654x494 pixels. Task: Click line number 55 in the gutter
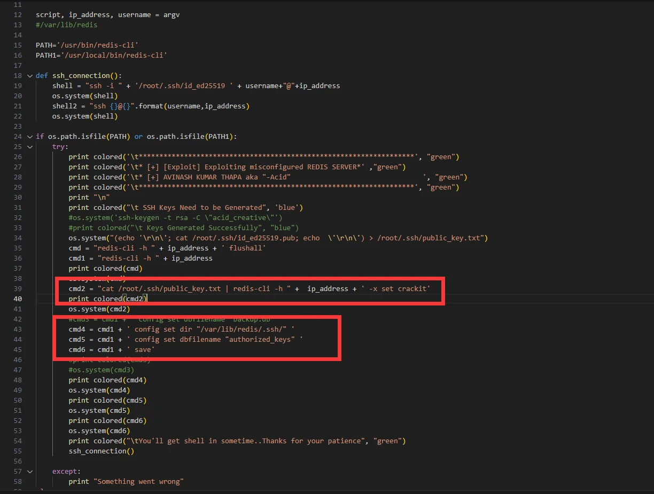18,451
